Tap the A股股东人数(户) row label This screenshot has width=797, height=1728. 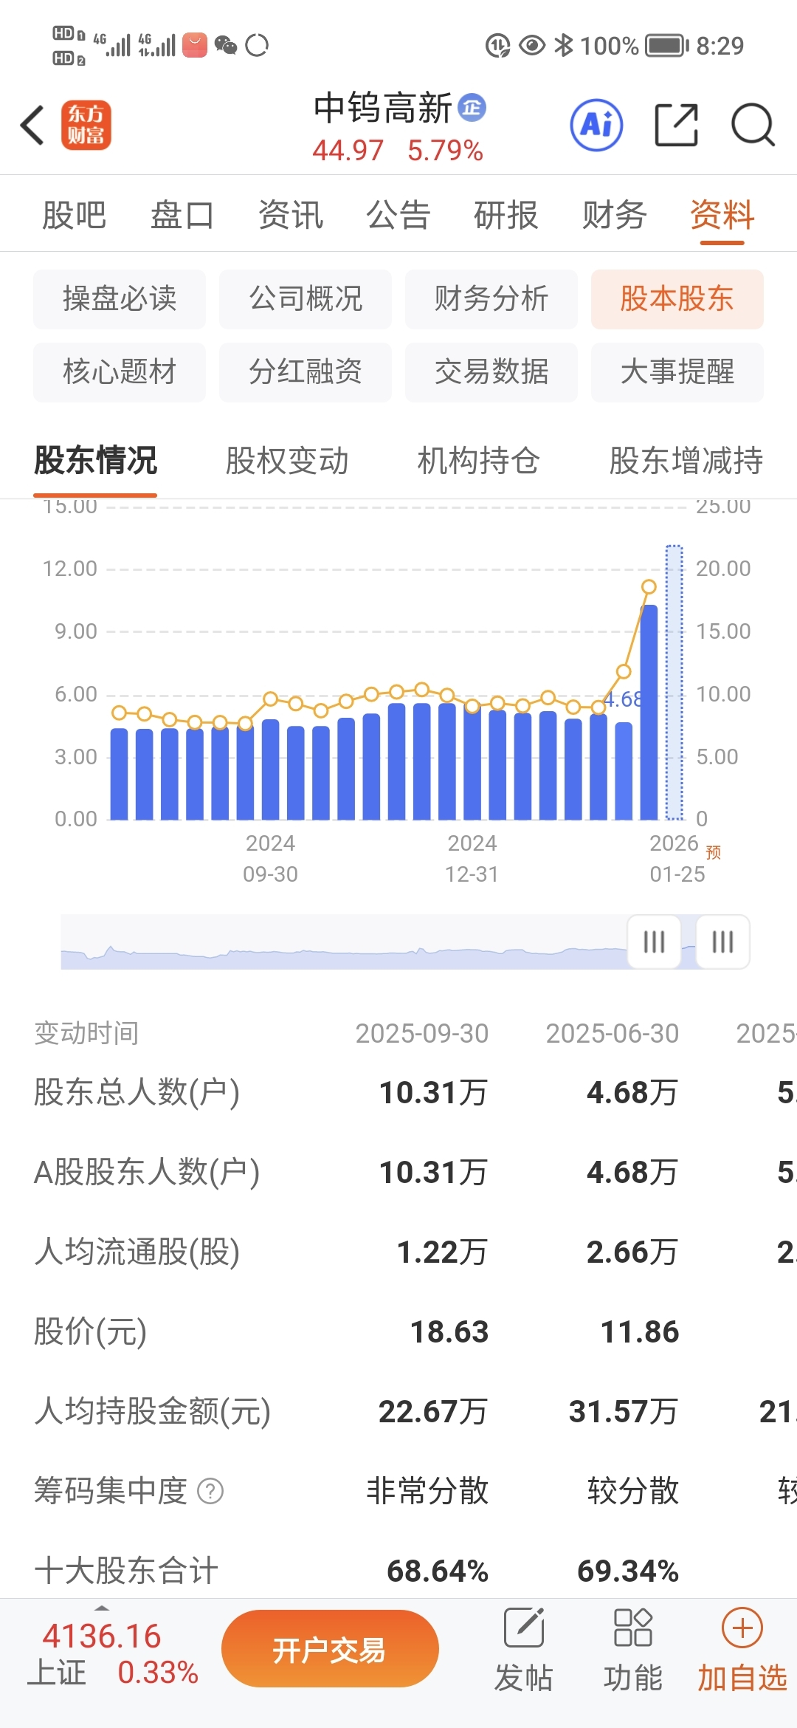[147, 1173]
